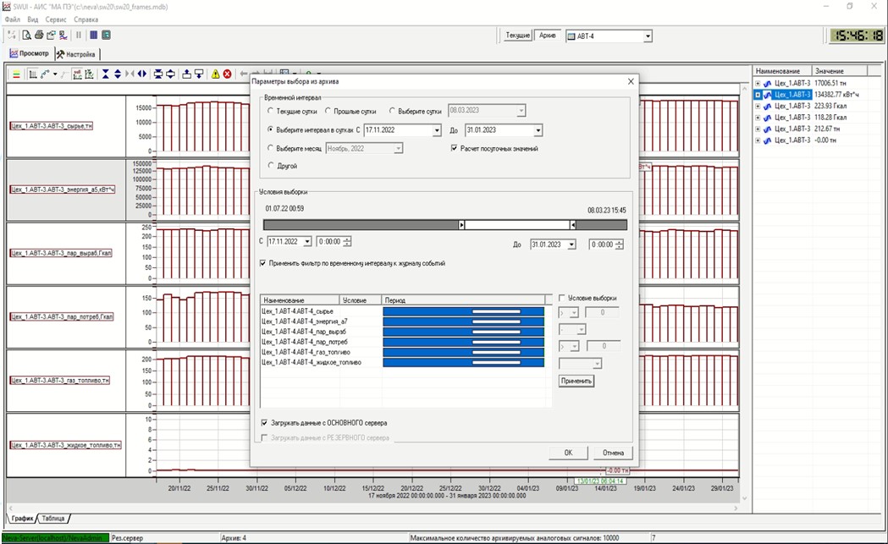The image size is (888, 544).
Task: Select the 'Выберите сутки' radio button
Action: point(392,111)
